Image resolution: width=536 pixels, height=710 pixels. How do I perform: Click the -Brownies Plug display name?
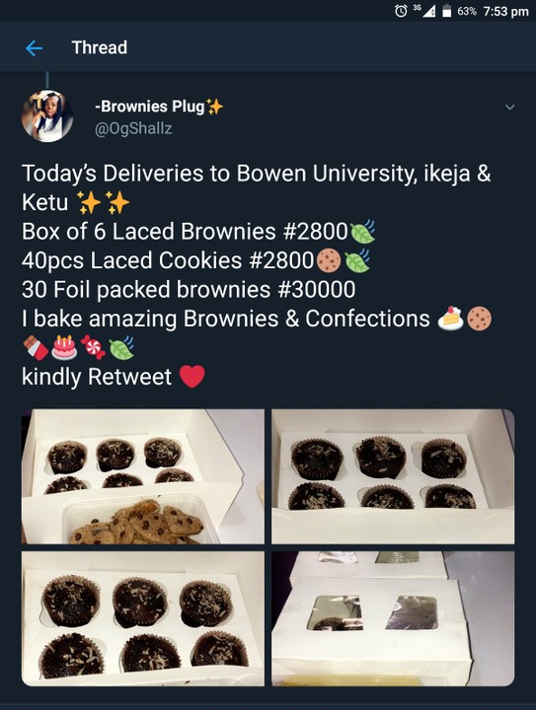(149, 106)
